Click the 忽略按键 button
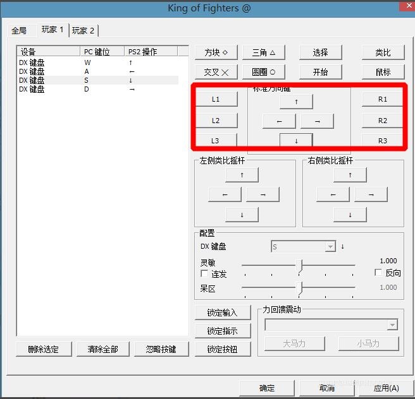Viewport: 415px width, 399px height. pos(161,349)
